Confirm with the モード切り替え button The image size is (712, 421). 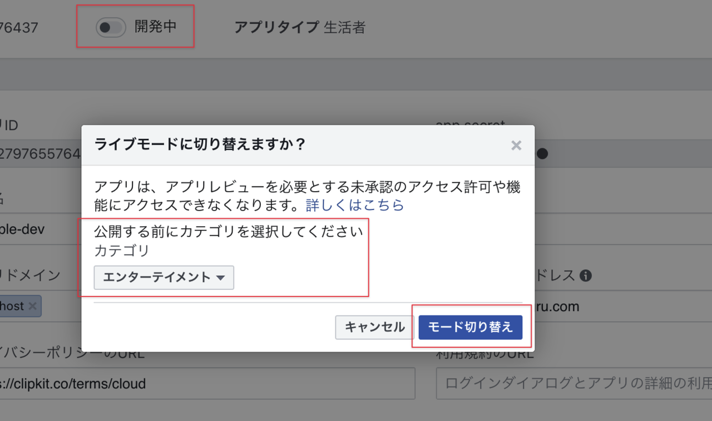coord(470,327)
